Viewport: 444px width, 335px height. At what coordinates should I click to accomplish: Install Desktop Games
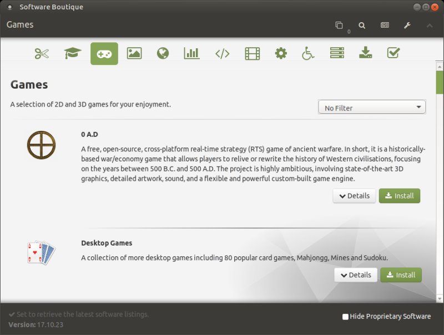(401, 275)
